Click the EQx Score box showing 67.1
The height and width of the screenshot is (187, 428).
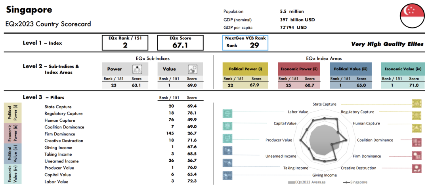pyautogui.click(x=180, y=43)
